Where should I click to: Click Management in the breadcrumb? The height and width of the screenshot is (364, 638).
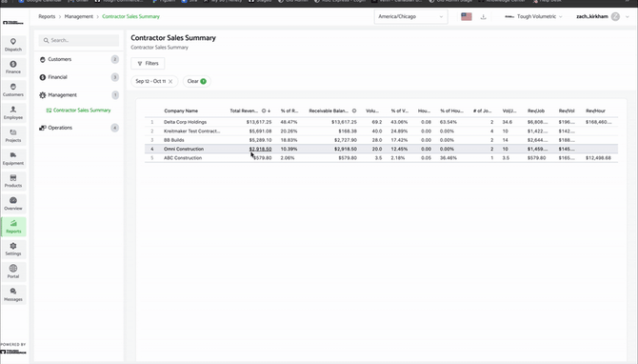[78, 17]
